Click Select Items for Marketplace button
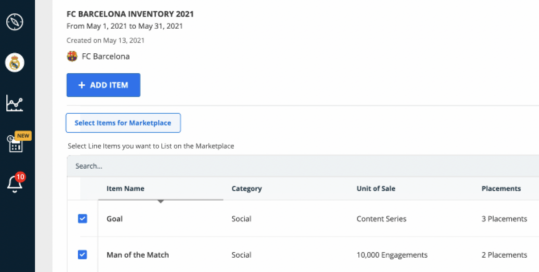The image size is (539, 272). pyautogui.click(x=123, y=123)
